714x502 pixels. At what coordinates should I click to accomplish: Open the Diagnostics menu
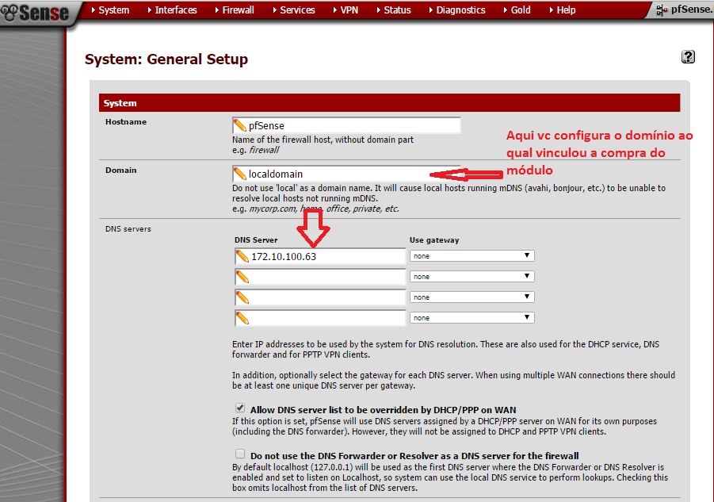460,10
